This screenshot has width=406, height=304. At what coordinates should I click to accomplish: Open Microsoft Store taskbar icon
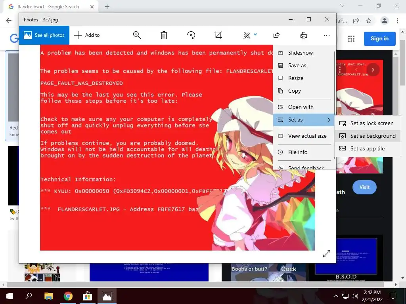coord(88,296)
